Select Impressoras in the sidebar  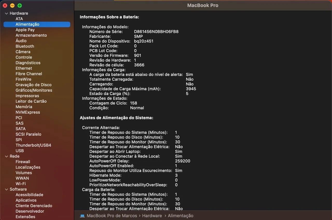click(x=27, y=96)
